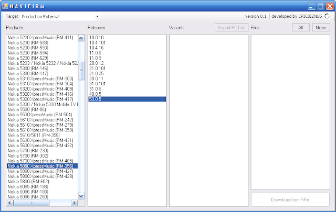Select release 10.4.101
Image resolution: width=336 pixels, height=212 pixels.
click(127, 42)
